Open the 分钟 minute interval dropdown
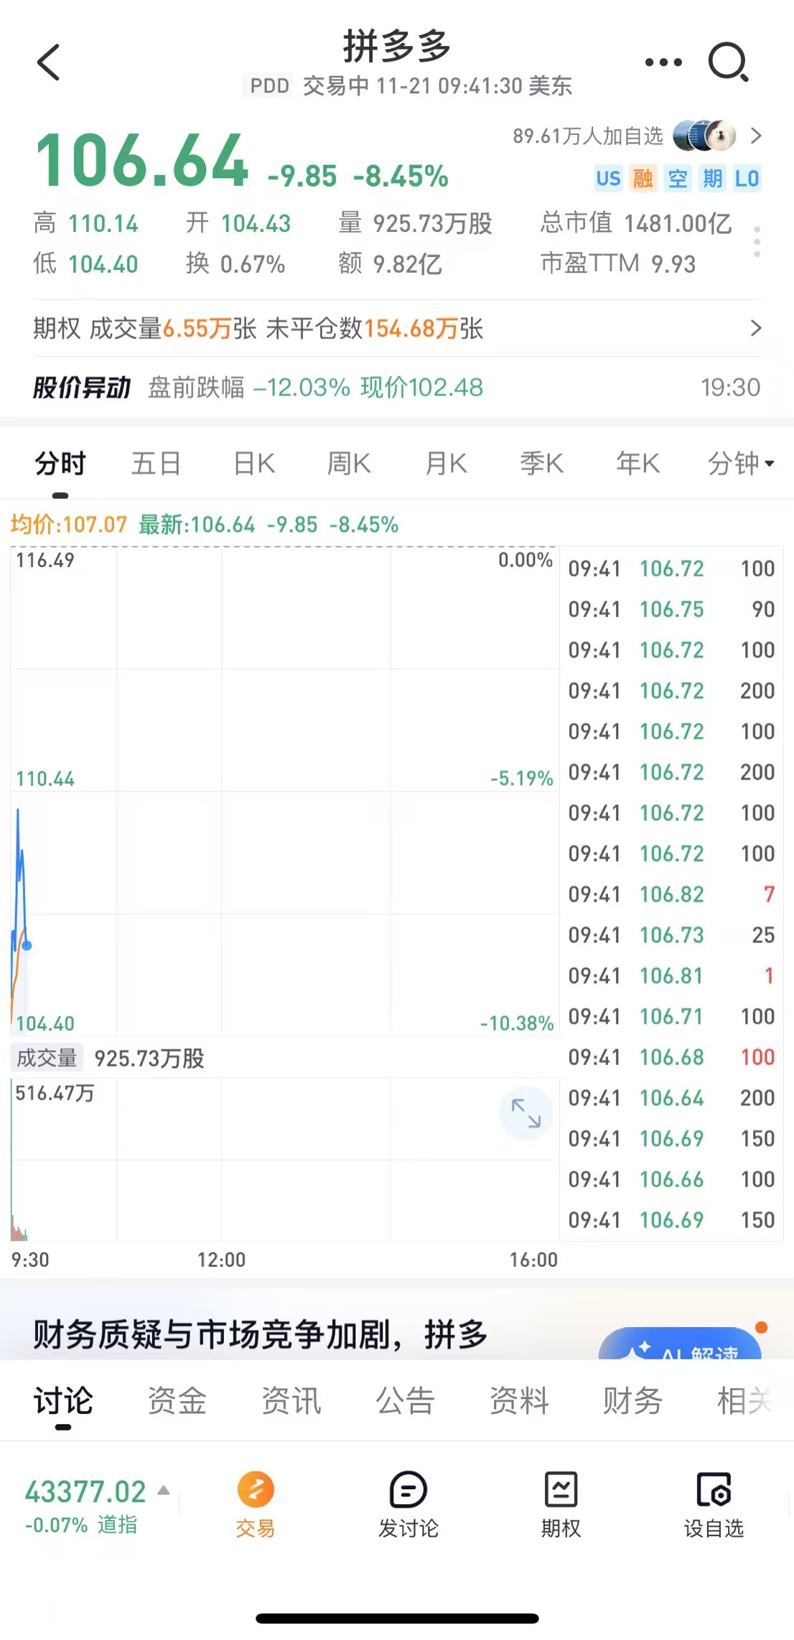The width and height of the screenshot is (794, 1640). pyautogui.click(x=741, y=464)
